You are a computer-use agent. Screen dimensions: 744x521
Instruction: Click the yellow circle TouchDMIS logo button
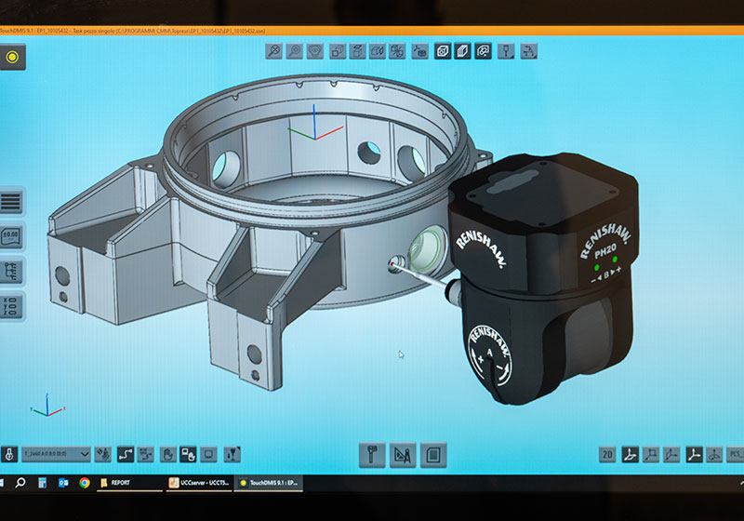tap(12, 57)
